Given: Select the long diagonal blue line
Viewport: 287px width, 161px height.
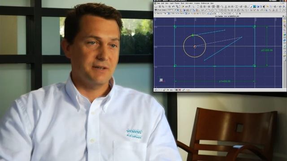Looking at the screenshot, I should coord(223,49).
